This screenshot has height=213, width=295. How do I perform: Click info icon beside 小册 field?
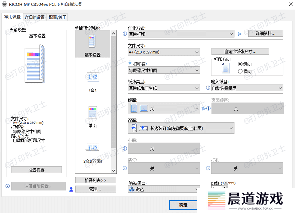point(125,148)
